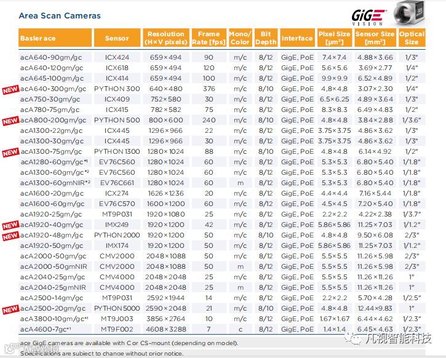The width and height of the screenshot is (446, 358).
Task: Click the PYTHON 2000 sensor cell
Action: click(x=117, y=235)
